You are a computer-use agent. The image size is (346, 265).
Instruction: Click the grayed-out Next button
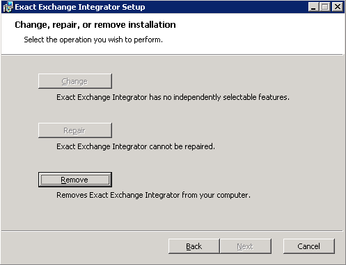[x=245, y=246]
